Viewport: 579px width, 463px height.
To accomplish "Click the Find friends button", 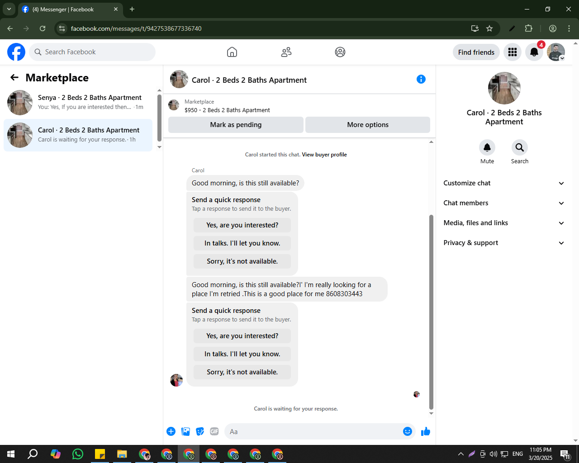I will [476, 52].
